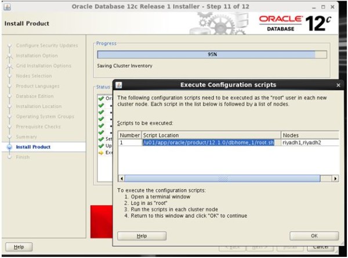Click the left arrow of scripts table scrollbar
The image size is (348, 258).
pyautogui.click(x=121, y=179)
